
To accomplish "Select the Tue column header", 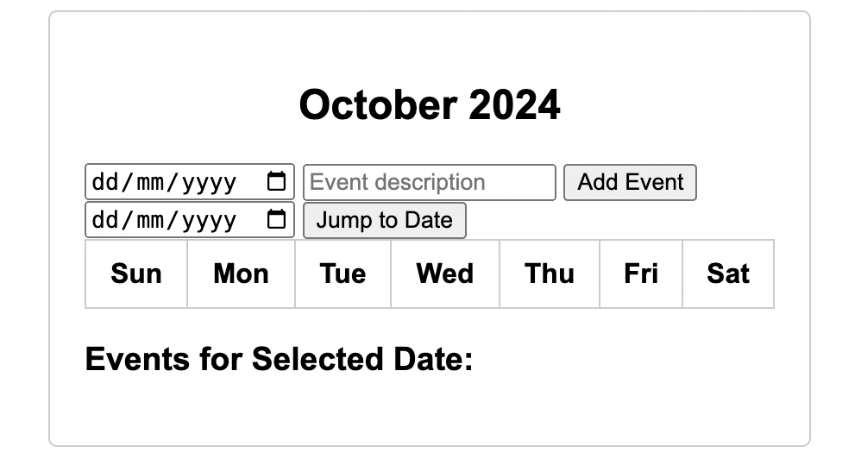I will pyautogui.click(x=343, y=274).
